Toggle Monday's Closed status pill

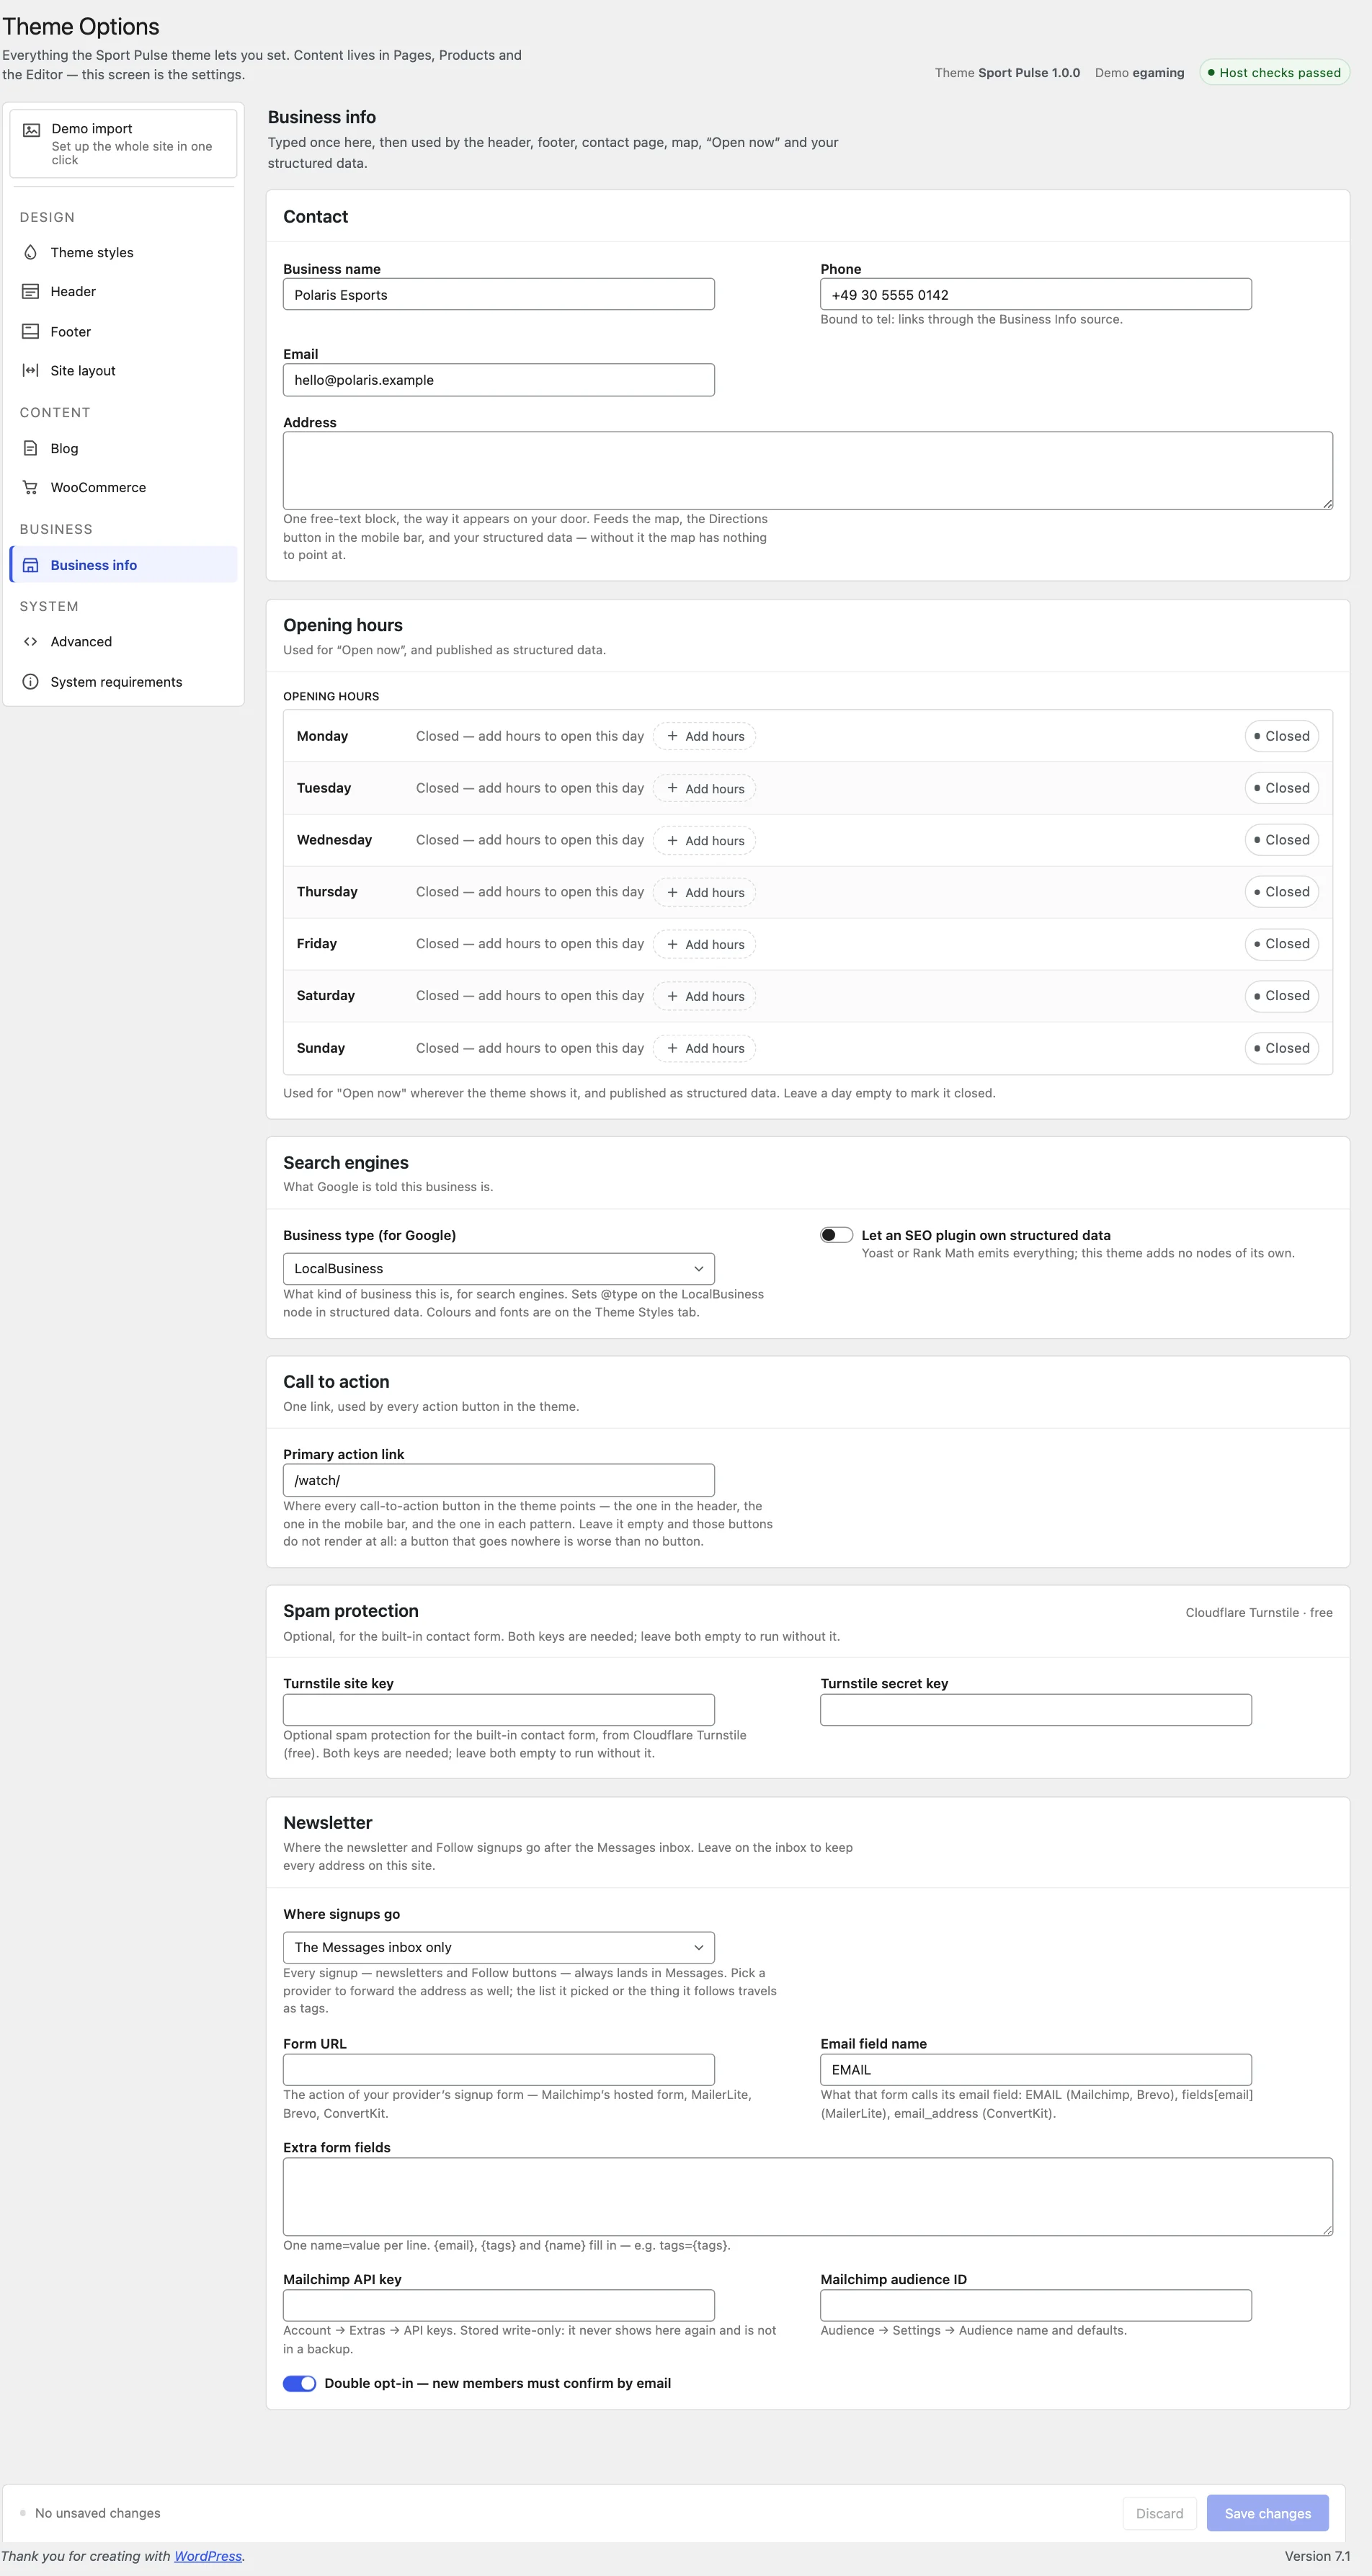(1281, 736)
